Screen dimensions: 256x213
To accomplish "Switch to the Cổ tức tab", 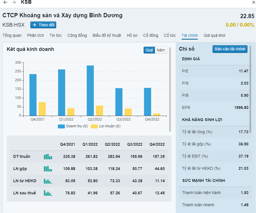I will click(x=170, y=35).
